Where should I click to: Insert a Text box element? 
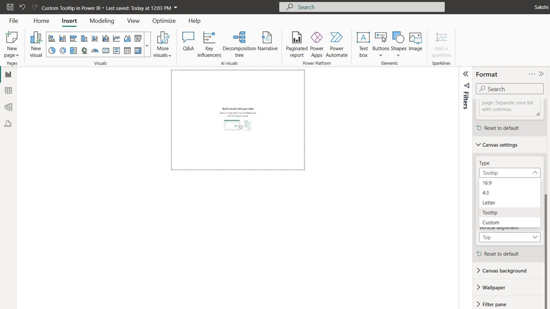(363, 44)
